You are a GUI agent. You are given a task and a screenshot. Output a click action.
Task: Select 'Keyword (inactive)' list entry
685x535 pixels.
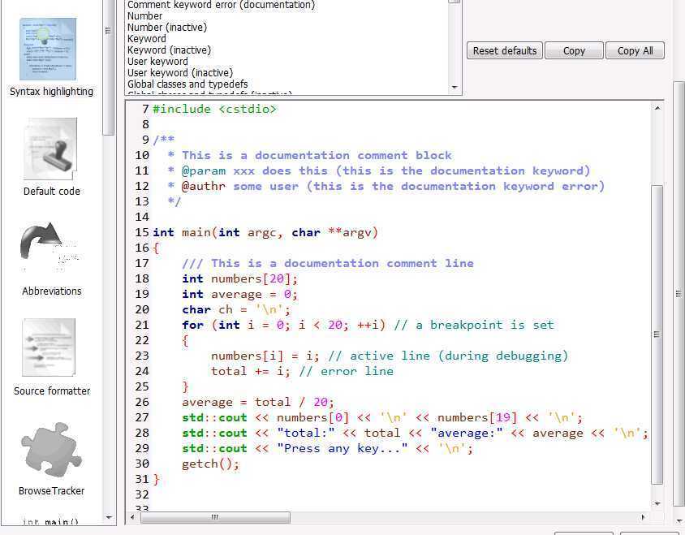point(169,50)
